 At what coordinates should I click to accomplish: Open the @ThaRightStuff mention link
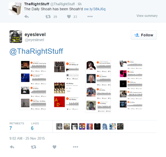pos(36,51)
